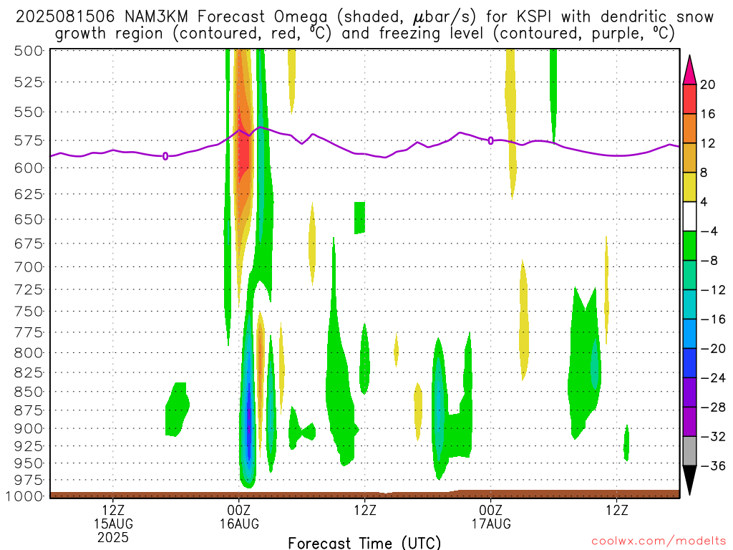Click the 525 pressure level label
Screen dimensions: 733x550
click(x=29, y=82)
